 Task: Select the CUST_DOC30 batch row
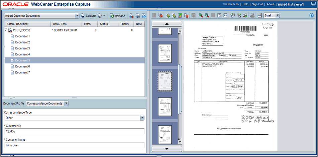pos(75,30)
